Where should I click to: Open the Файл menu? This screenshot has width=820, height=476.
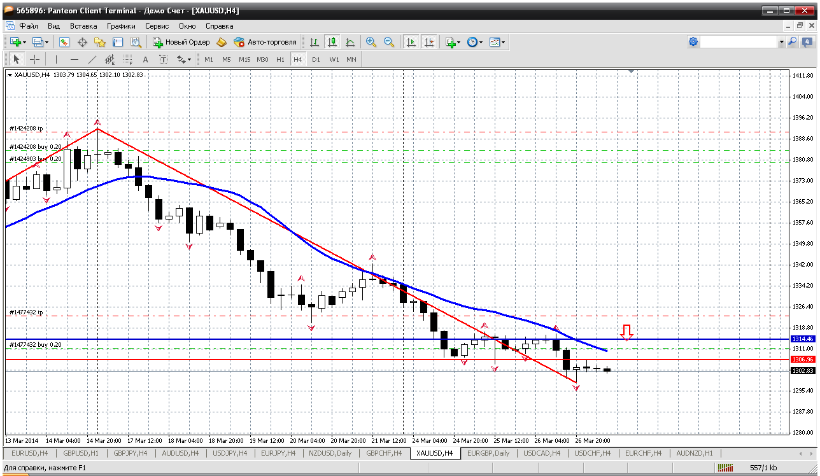(x=29, y=26)
